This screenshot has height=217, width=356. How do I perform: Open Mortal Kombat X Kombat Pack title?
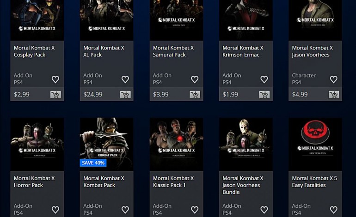(x=104, y=181)
